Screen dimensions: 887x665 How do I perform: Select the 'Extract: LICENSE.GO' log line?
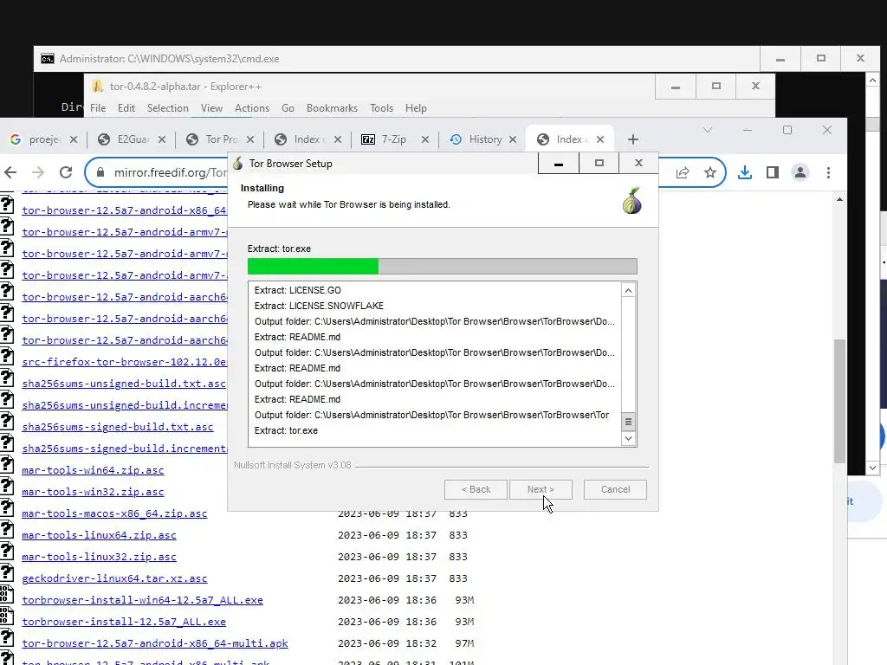click(298, 290)
